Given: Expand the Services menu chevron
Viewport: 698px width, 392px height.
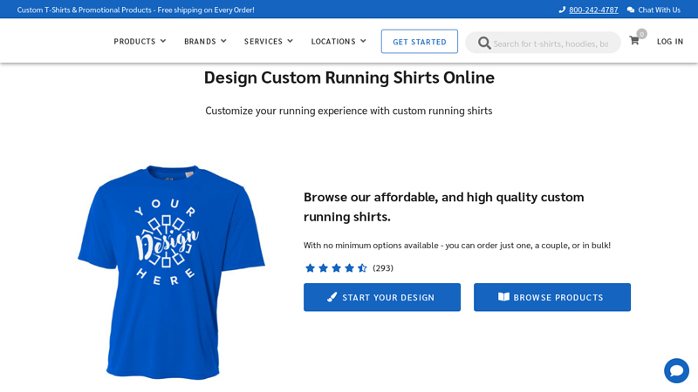Looking at the screenshot, I should [291, 41].
